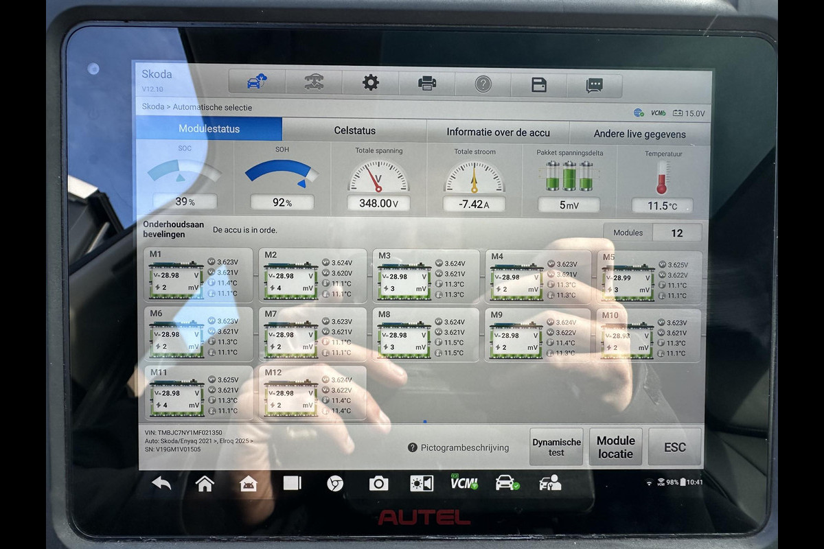
Task: Tap the Android home icon
Action: tap(205, 483)
